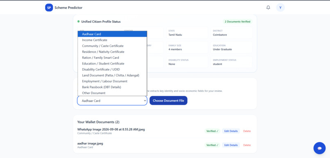Open notifications bell icon
This screenshot has width=330, height=158.
click(x=268, y=8)
